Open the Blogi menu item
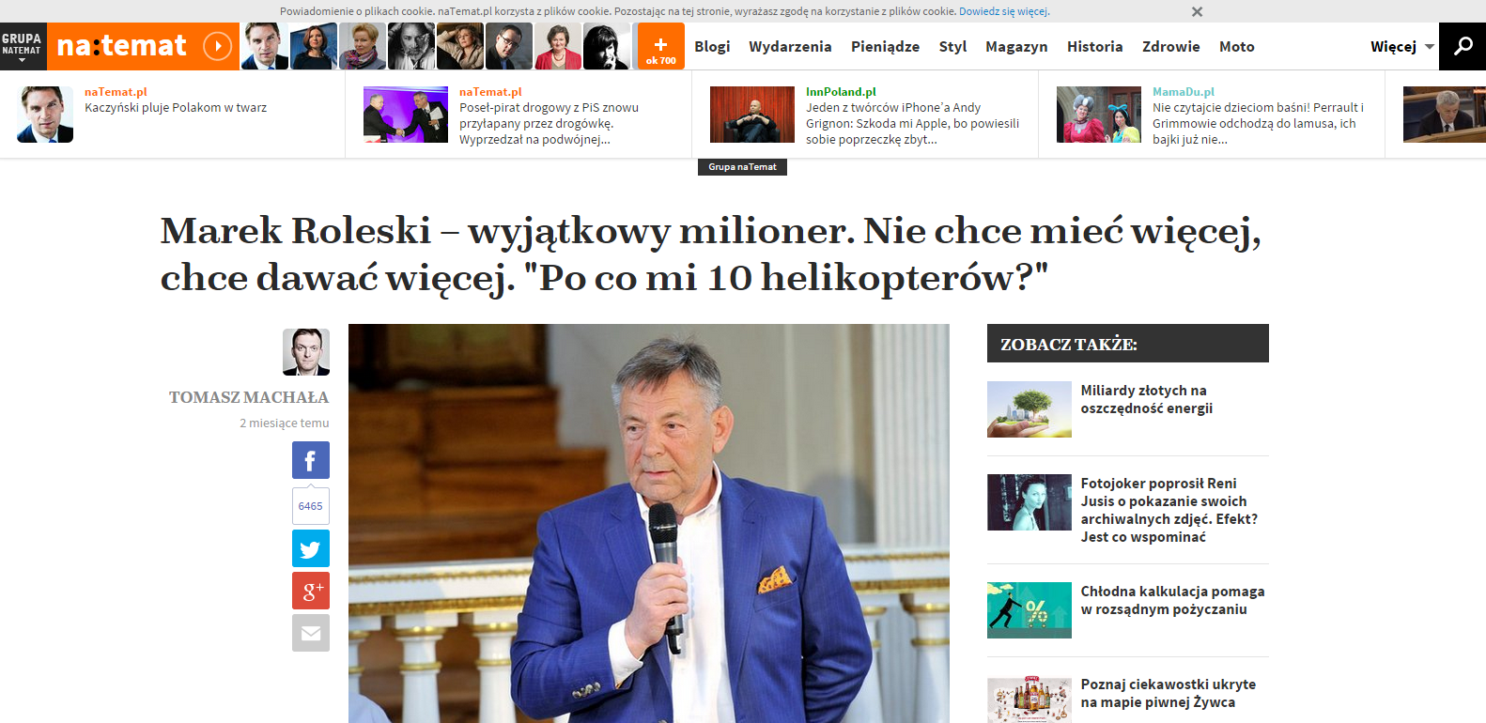Viewport: 1486px width, 723px height. tap(712, 46)
